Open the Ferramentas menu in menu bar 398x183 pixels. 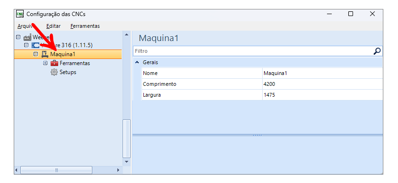(x=85, y=26)
